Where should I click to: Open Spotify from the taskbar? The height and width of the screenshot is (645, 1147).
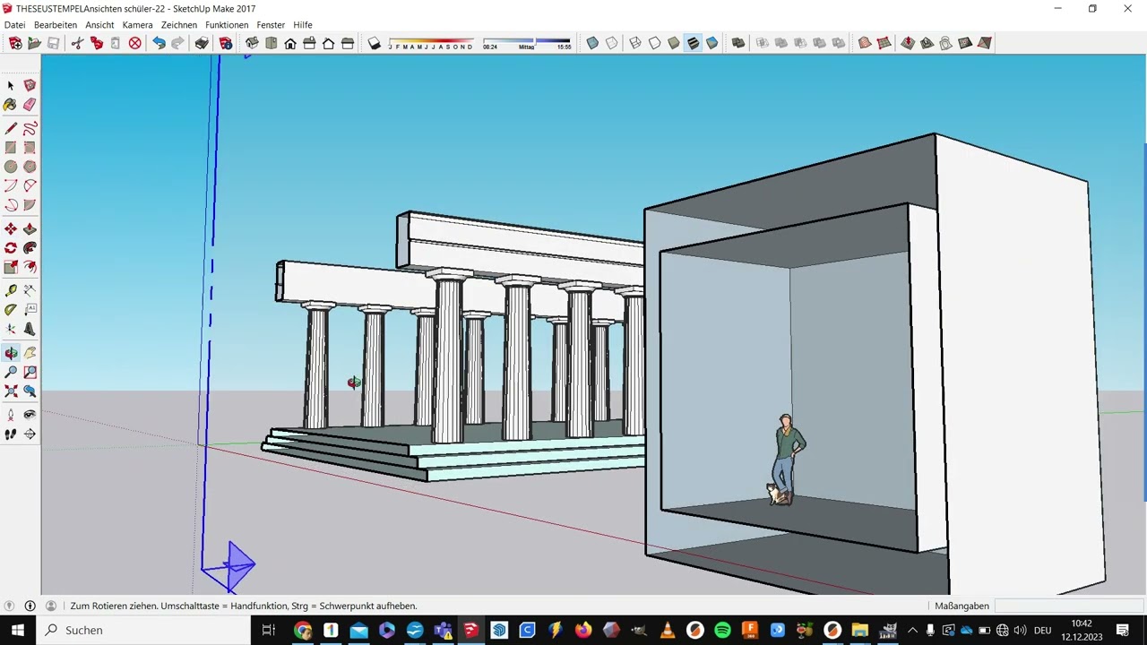(723, 630)
